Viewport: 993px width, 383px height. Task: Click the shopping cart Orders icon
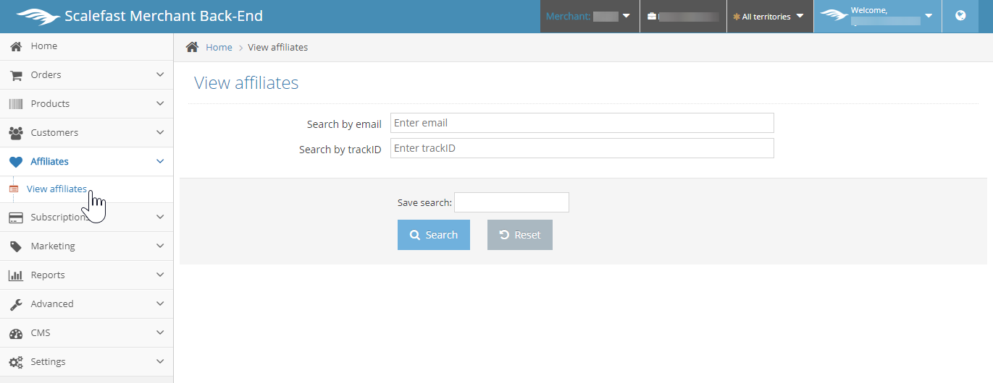click(x=15, y=75)
